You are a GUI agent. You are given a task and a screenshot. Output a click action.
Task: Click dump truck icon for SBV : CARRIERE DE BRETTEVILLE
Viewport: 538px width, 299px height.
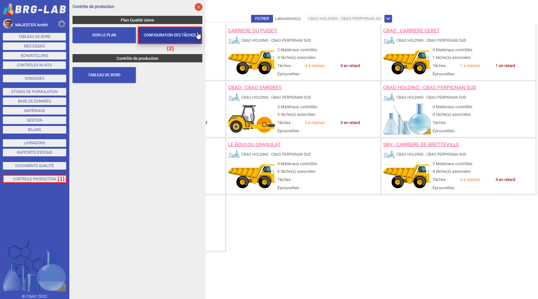(407, 176)
